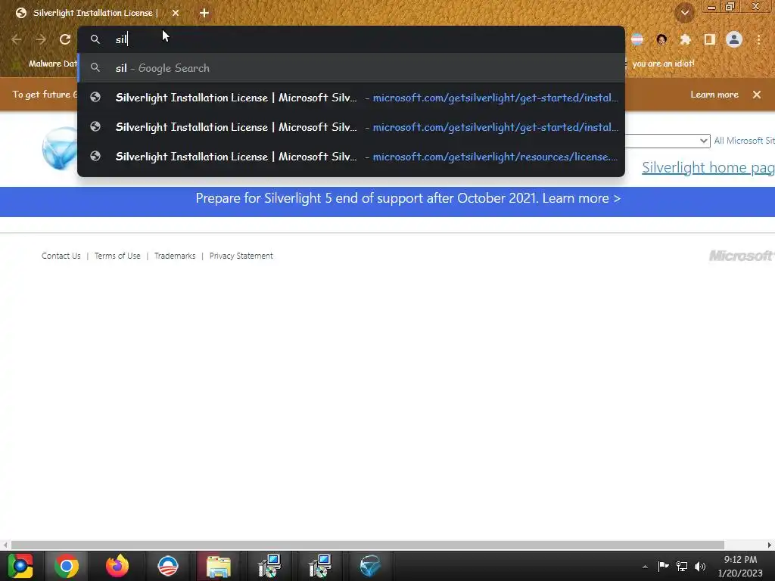The width and height of the screenshot is (775, 581).
Task: Open a new tab with plus button
Action: pyautogui.click(x=204, y=14)
